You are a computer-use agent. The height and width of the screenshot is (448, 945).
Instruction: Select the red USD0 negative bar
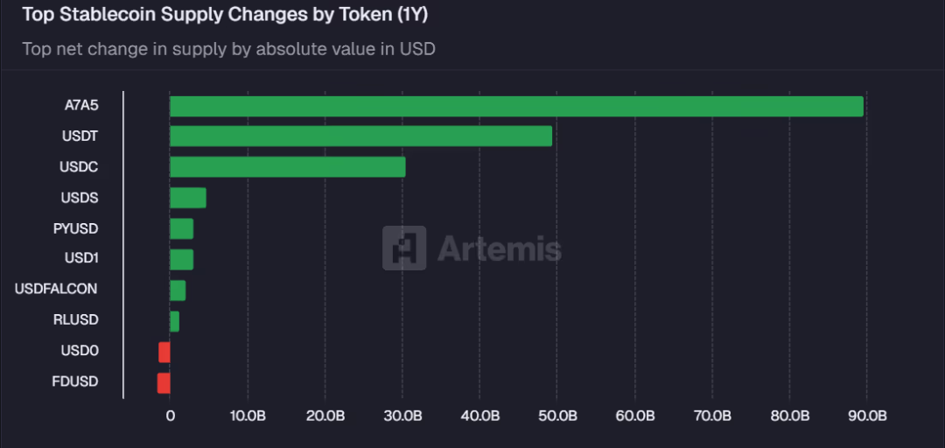click(x=164, y=352)
